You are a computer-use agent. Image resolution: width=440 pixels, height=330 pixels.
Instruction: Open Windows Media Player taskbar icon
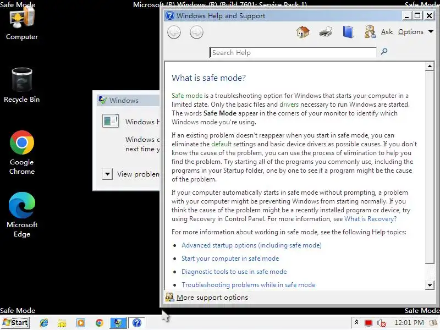point(80,323)
